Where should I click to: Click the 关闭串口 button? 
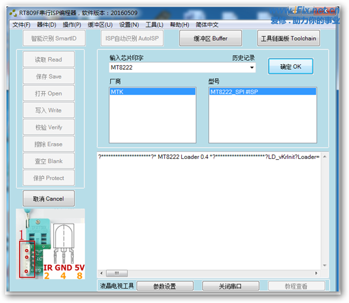230,286
